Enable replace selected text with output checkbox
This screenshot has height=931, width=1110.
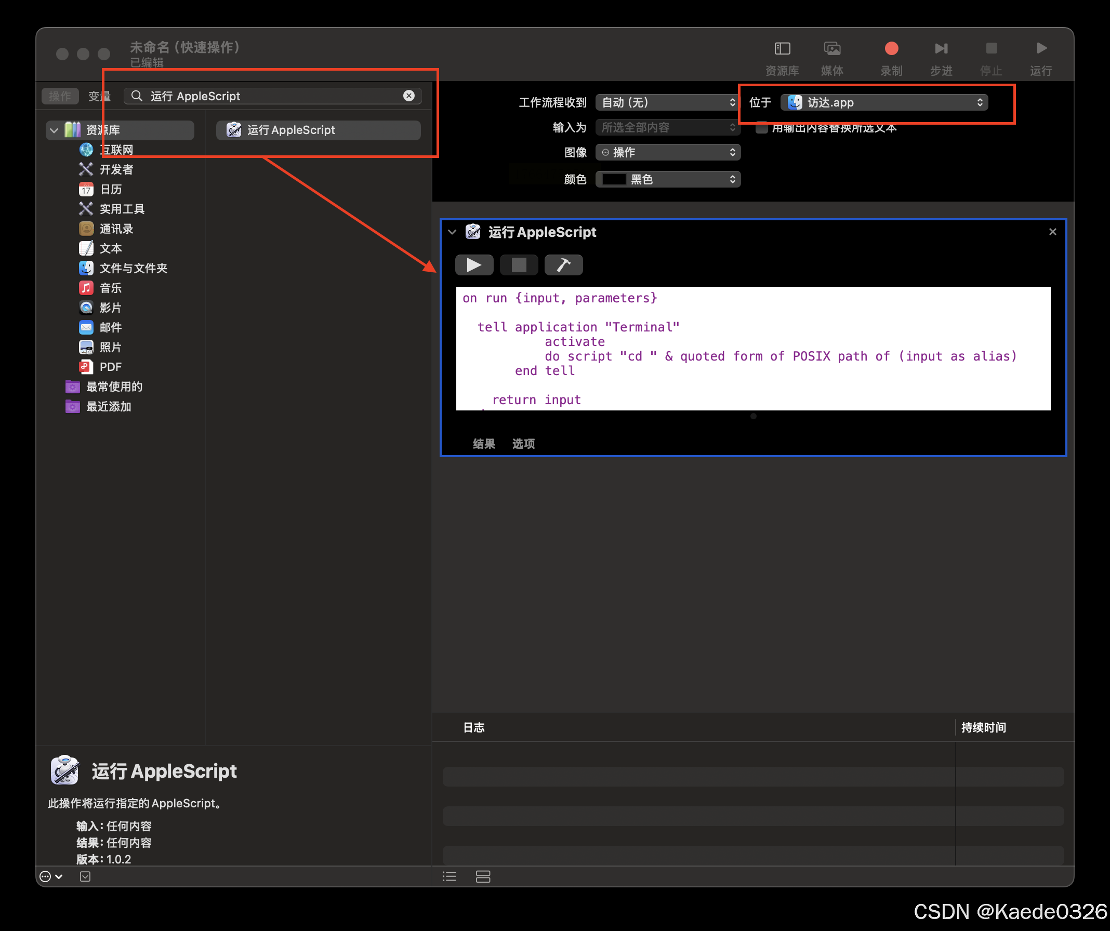[x=762, y=128]
